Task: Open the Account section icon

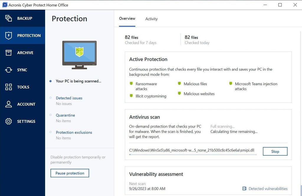Action: tap(8, 104)
